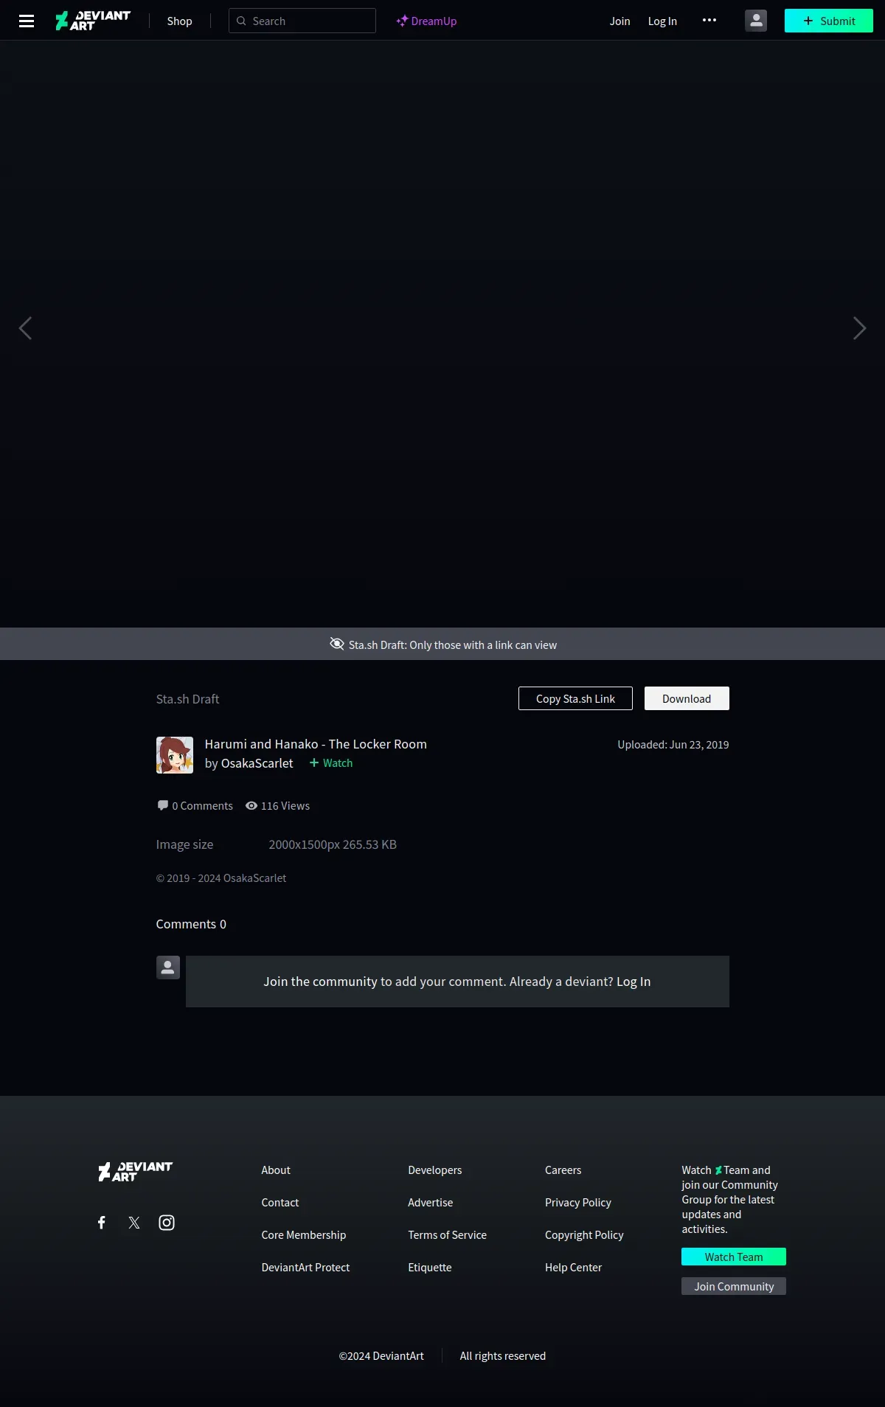
Task: Open OsakaScarlet's avatar thumbnail
Action: [x=175, y=755]
